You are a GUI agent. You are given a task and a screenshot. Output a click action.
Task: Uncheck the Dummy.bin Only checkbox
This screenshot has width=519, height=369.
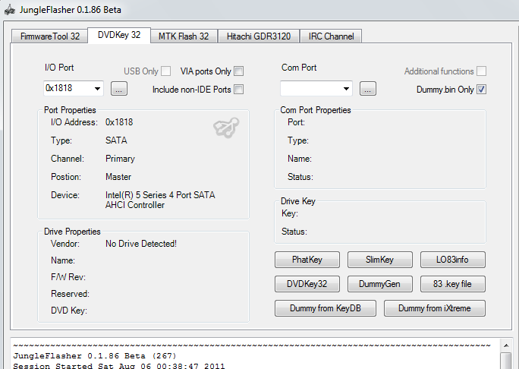[x=481, y=90]
